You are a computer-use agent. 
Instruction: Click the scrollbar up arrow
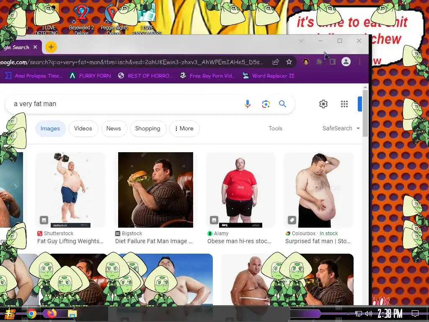tap(365, 87)
